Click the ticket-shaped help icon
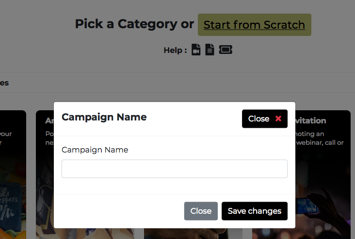This screenshot has height=239, width=355. tap(226, 50)
